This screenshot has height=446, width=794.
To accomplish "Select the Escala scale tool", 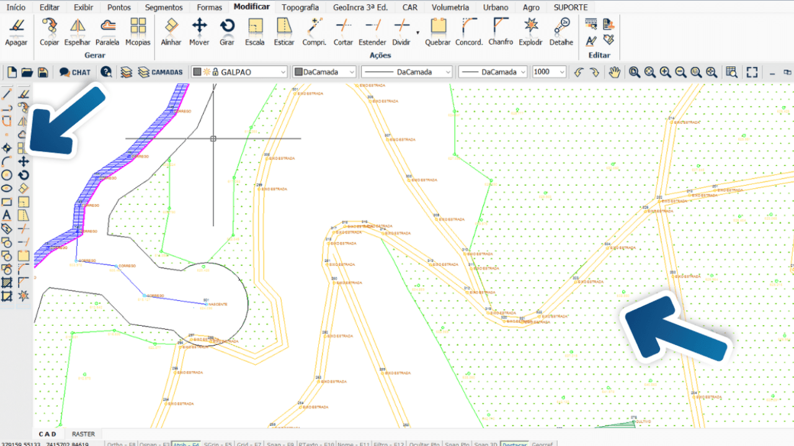I will (x=255, y=32).
